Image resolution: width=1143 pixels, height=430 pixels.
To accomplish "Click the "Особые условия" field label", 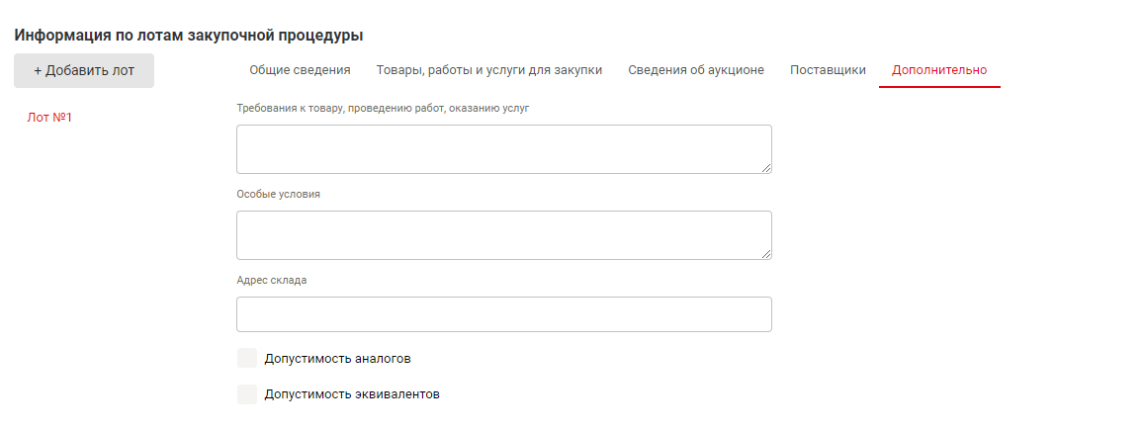I will (x=278, y=194).
